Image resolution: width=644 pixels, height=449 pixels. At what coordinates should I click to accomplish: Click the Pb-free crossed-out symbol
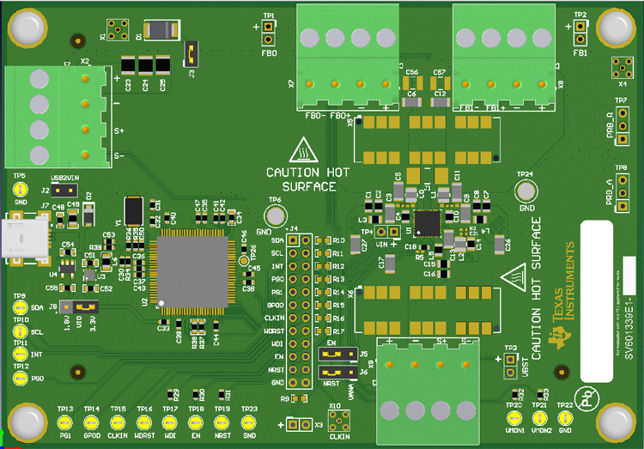tap(585, 397)
